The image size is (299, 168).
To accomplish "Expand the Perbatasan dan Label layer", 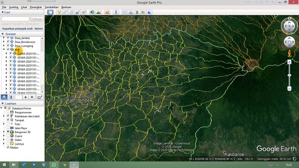I will (4, 116).
